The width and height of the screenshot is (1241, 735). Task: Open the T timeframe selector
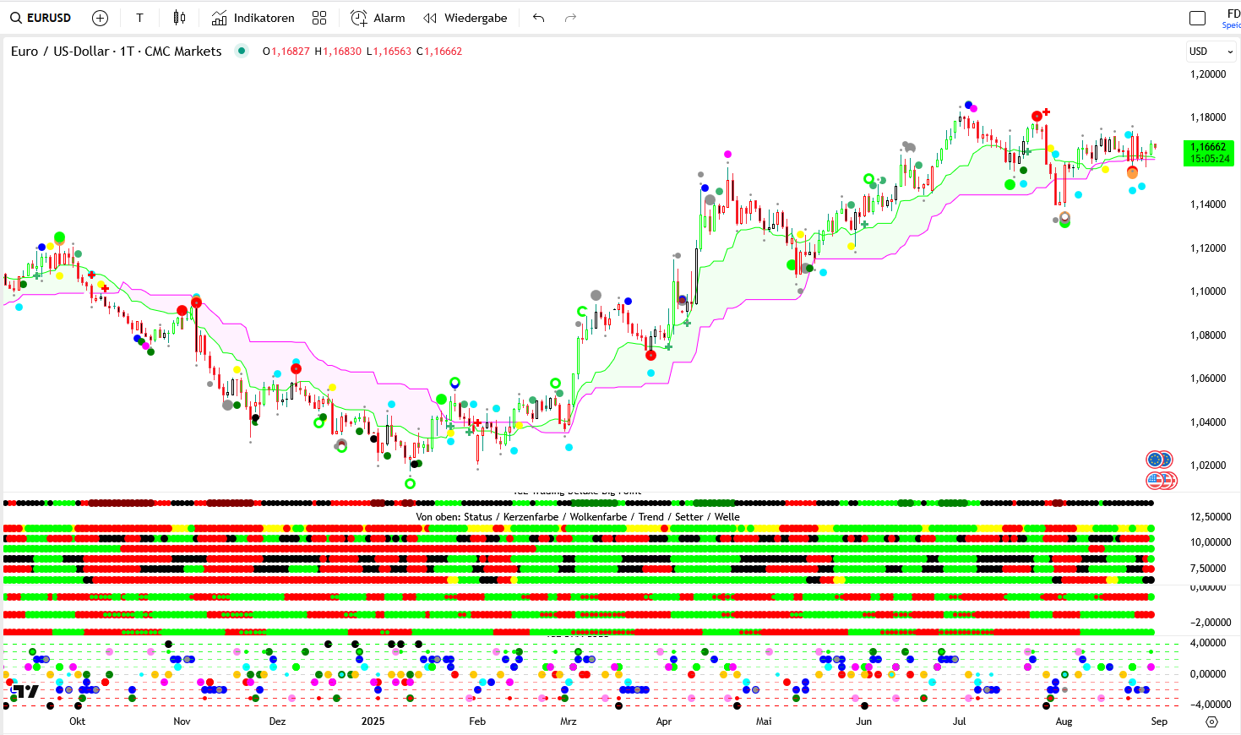click(139, 18)
